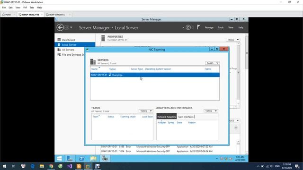This screenshot has width=303, height=170.
Task: Select All Servers in the sidebar
Action: click(x=68, y=50)
